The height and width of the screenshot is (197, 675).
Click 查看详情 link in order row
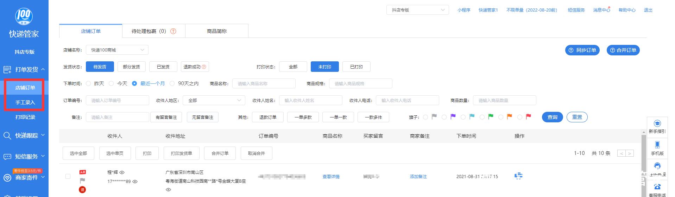click(331, 177)
